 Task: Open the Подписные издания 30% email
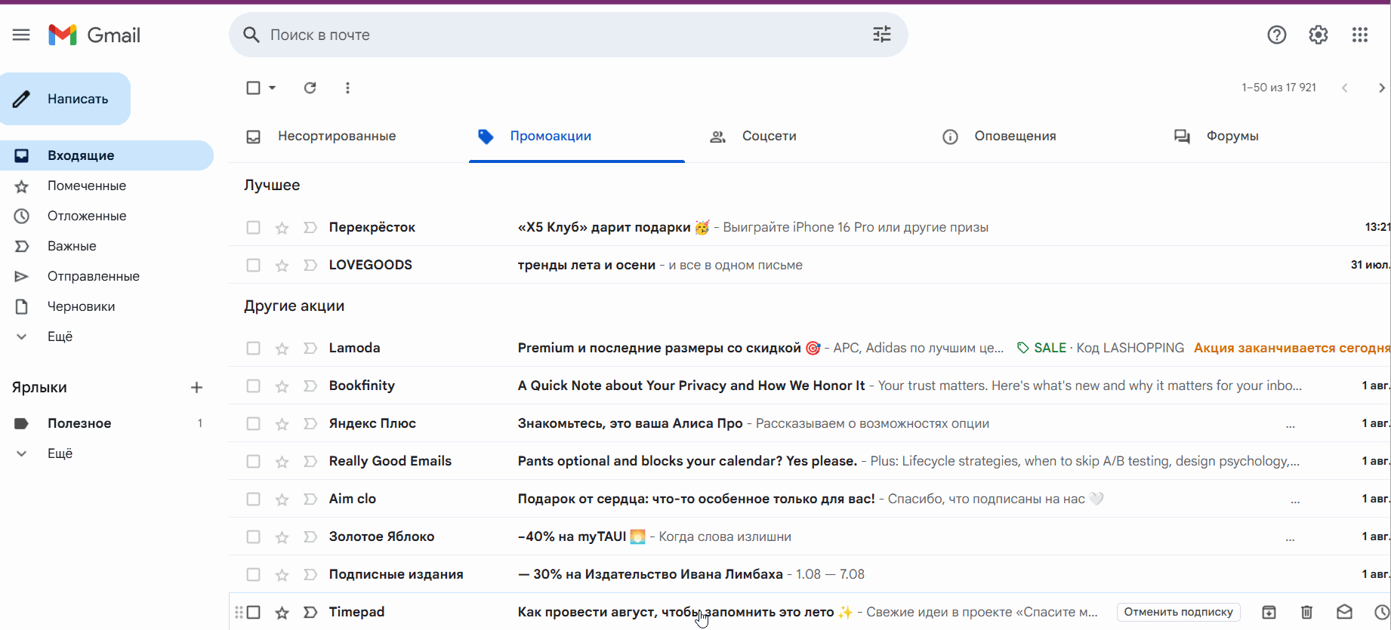pos(810,574)
